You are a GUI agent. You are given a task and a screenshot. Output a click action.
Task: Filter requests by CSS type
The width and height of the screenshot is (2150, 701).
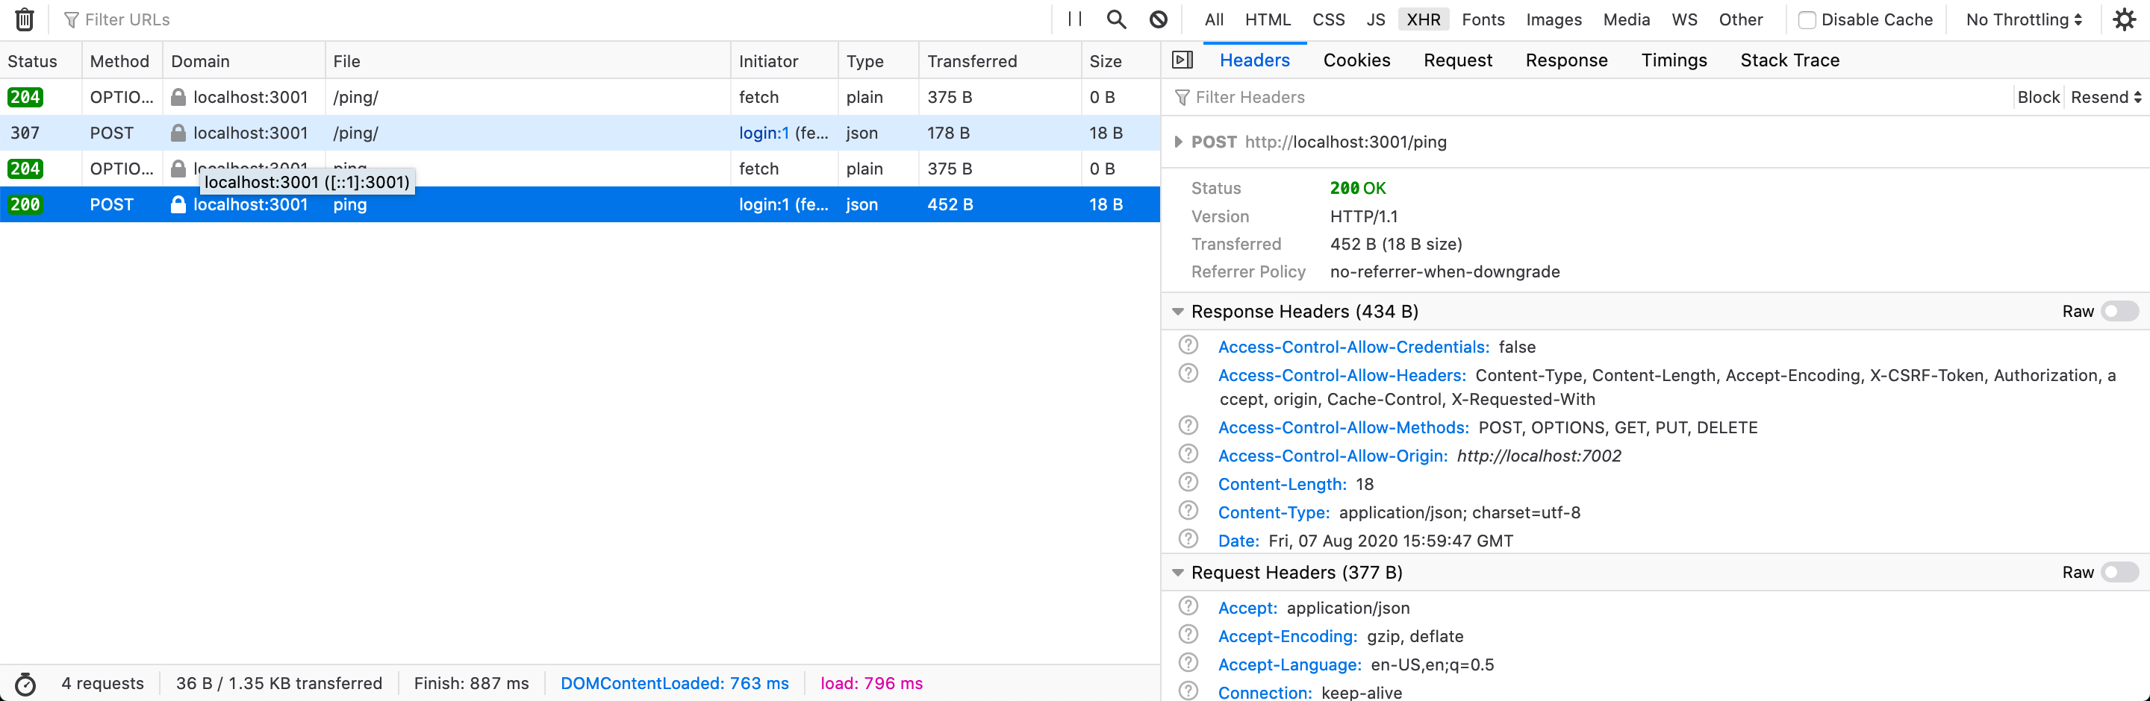pos(1328,19)
